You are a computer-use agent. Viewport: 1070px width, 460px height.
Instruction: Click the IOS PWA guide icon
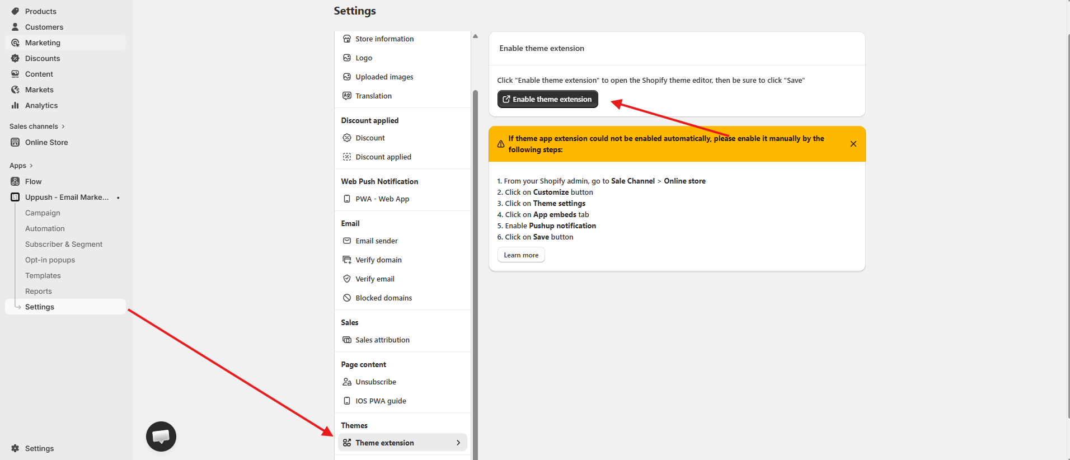click(347, 401)
